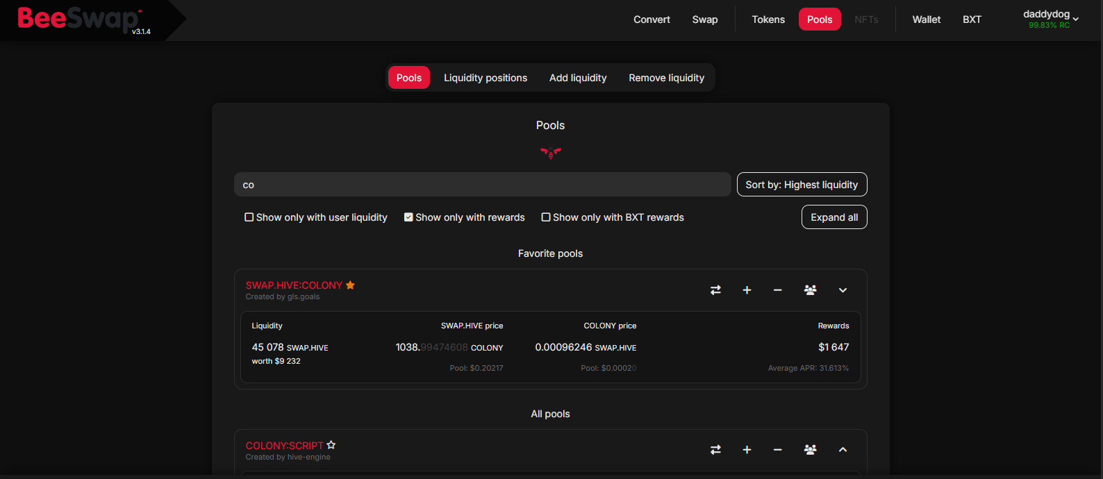The width and height of the screenshot is (1103, 479).
Task: Open swap for COLONY:SCRIPT pool
Action: [x=715, y=450]
